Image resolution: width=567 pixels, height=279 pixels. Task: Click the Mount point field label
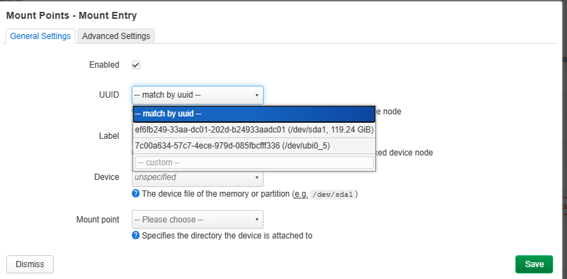(97, 219)
